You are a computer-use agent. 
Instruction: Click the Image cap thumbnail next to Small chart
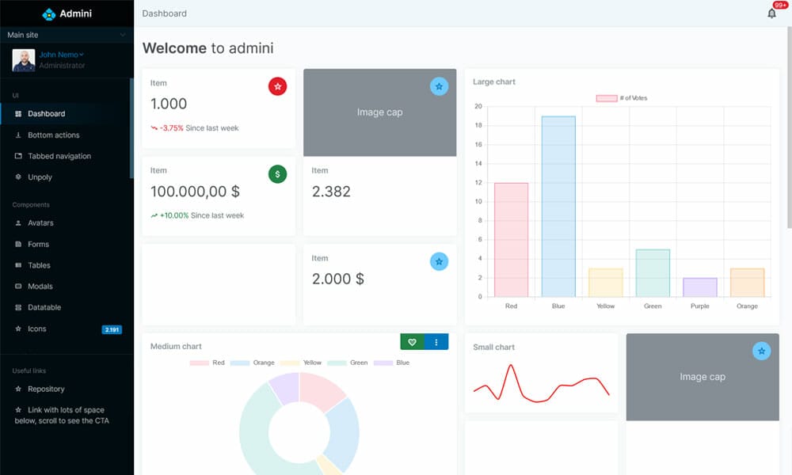pos(702,378)
